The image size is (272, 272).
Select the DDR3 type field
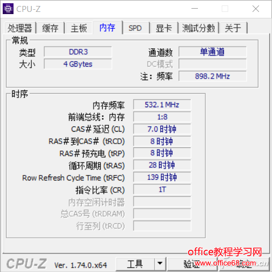tap(78, 52)
